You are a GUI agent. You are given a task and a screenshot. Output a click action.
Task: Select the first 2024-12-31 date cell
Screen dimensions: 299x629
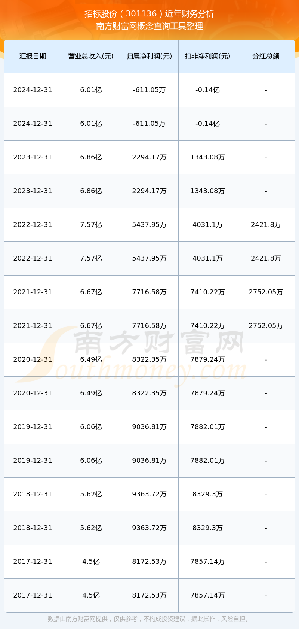33,90
